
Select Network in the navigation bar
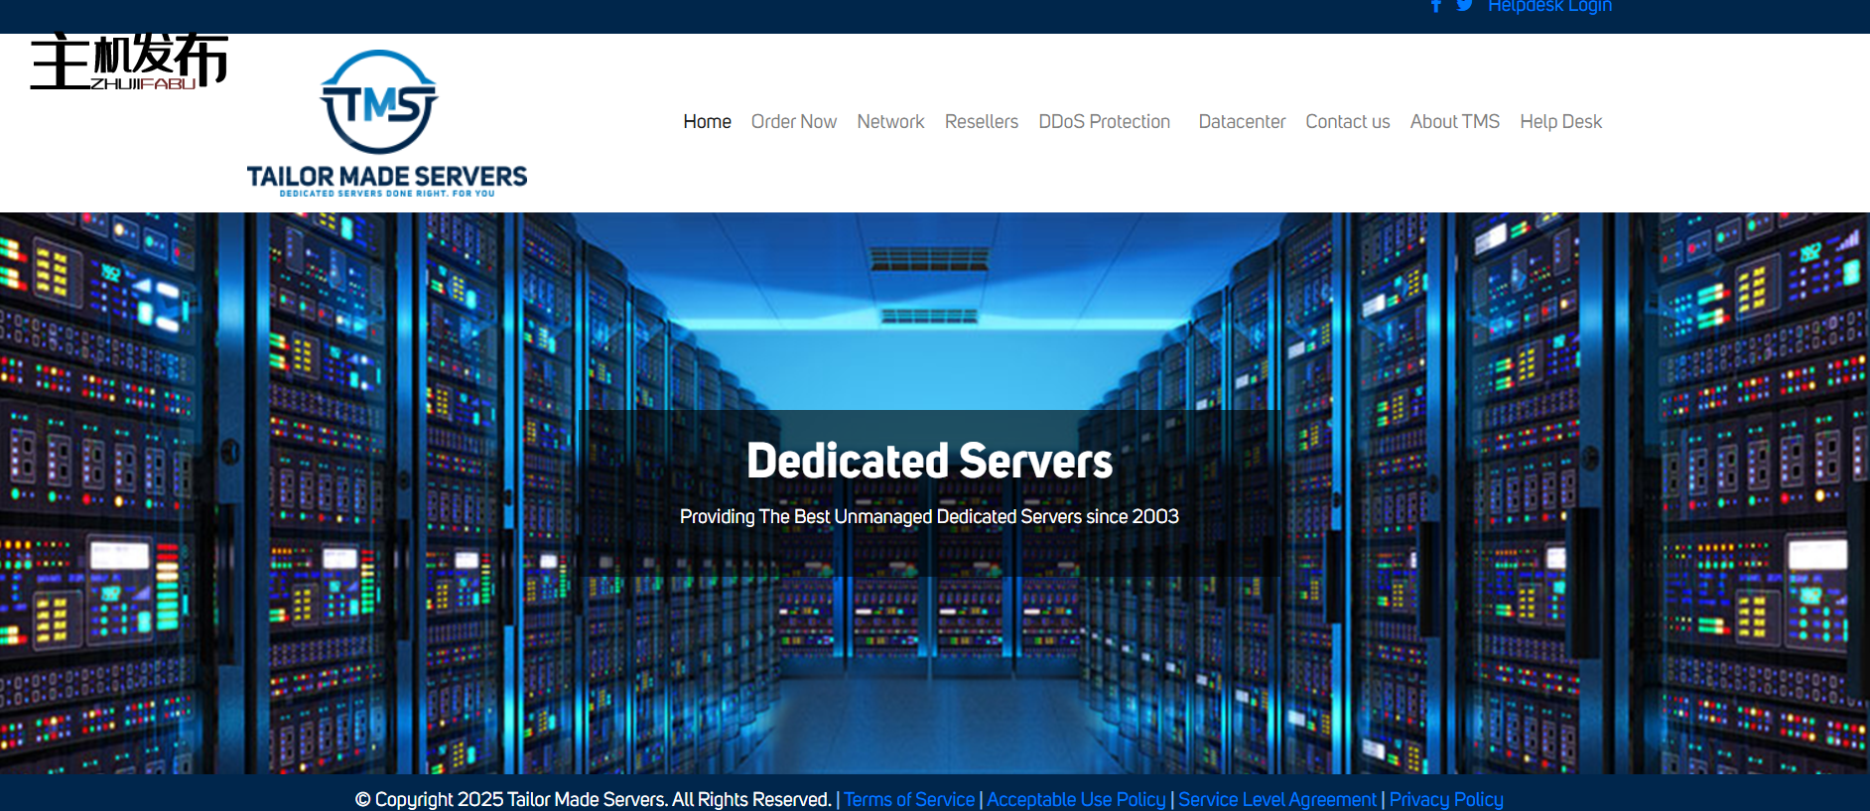pos(890,121)
